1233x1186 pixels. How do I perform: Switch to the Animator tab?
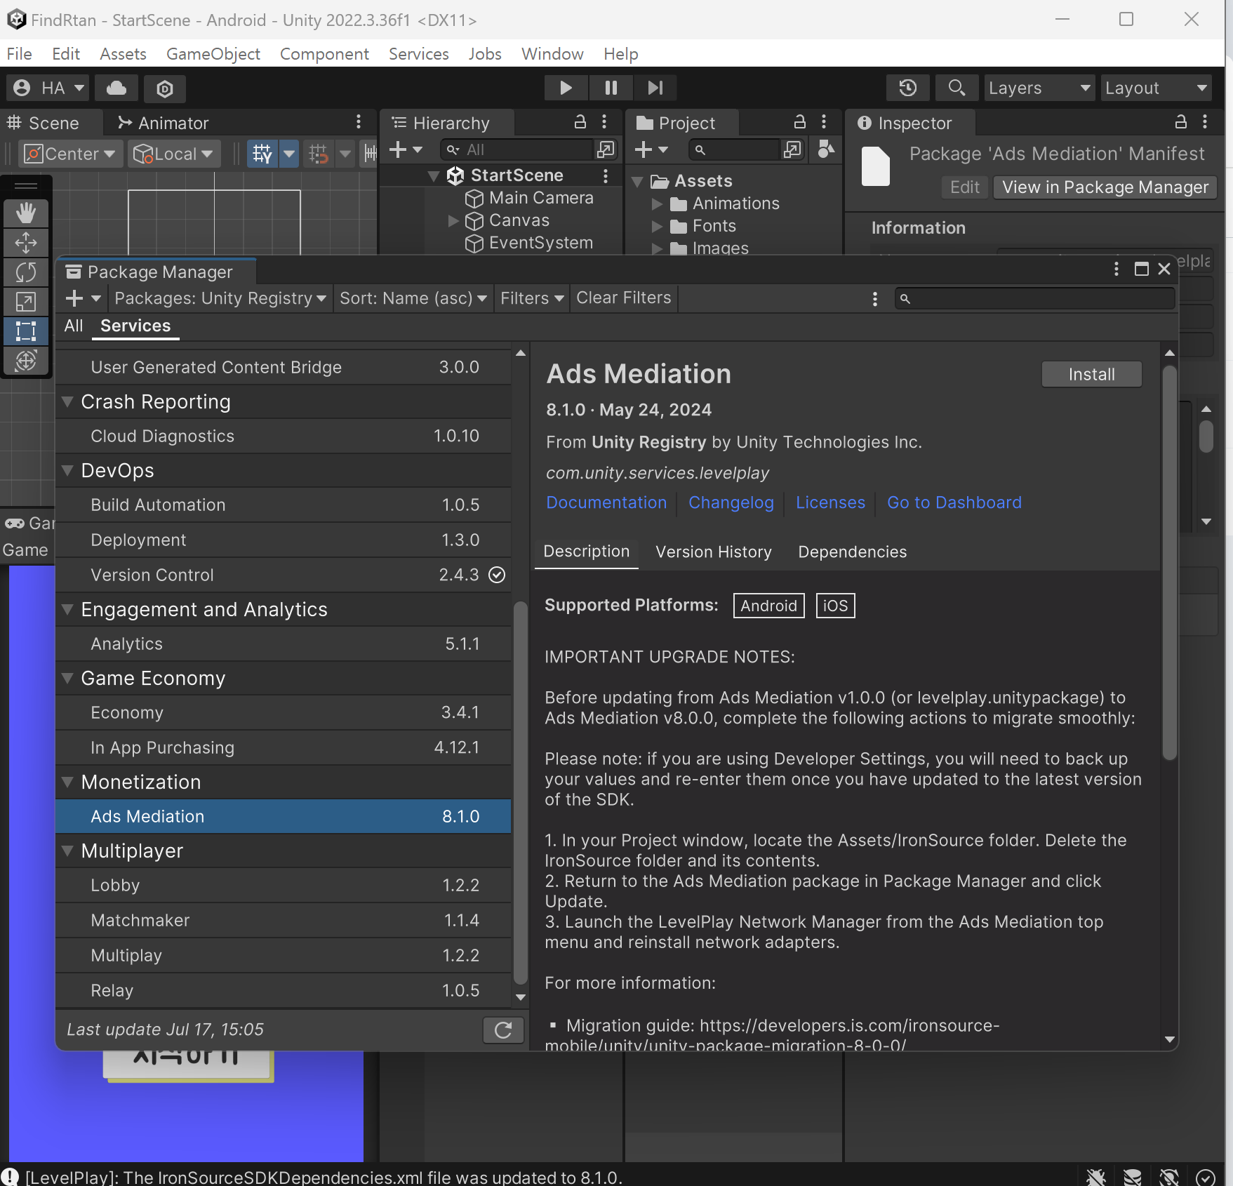164,124
